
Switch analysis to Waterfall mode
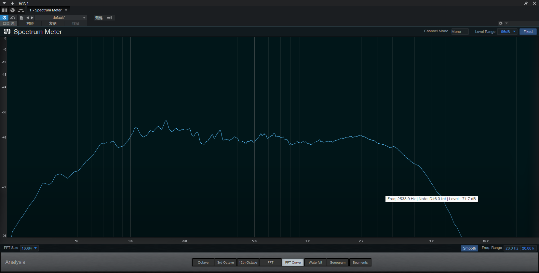[315, 262]
